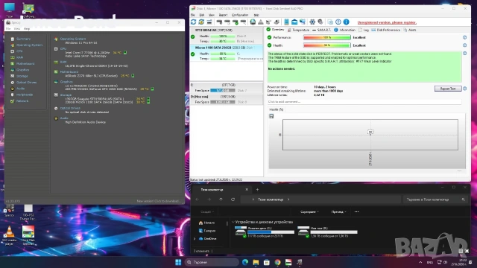
Task: Open Windows Start button on taskbar
Action: coord(178,262)
